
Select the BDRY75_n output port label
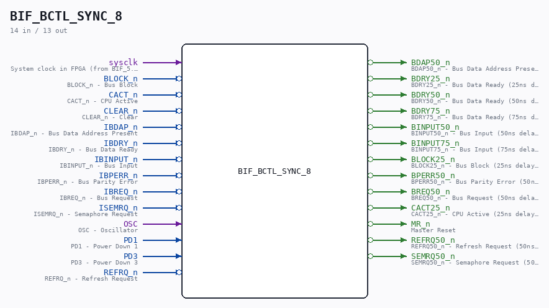pyautogui.click(x=430, y=111)
